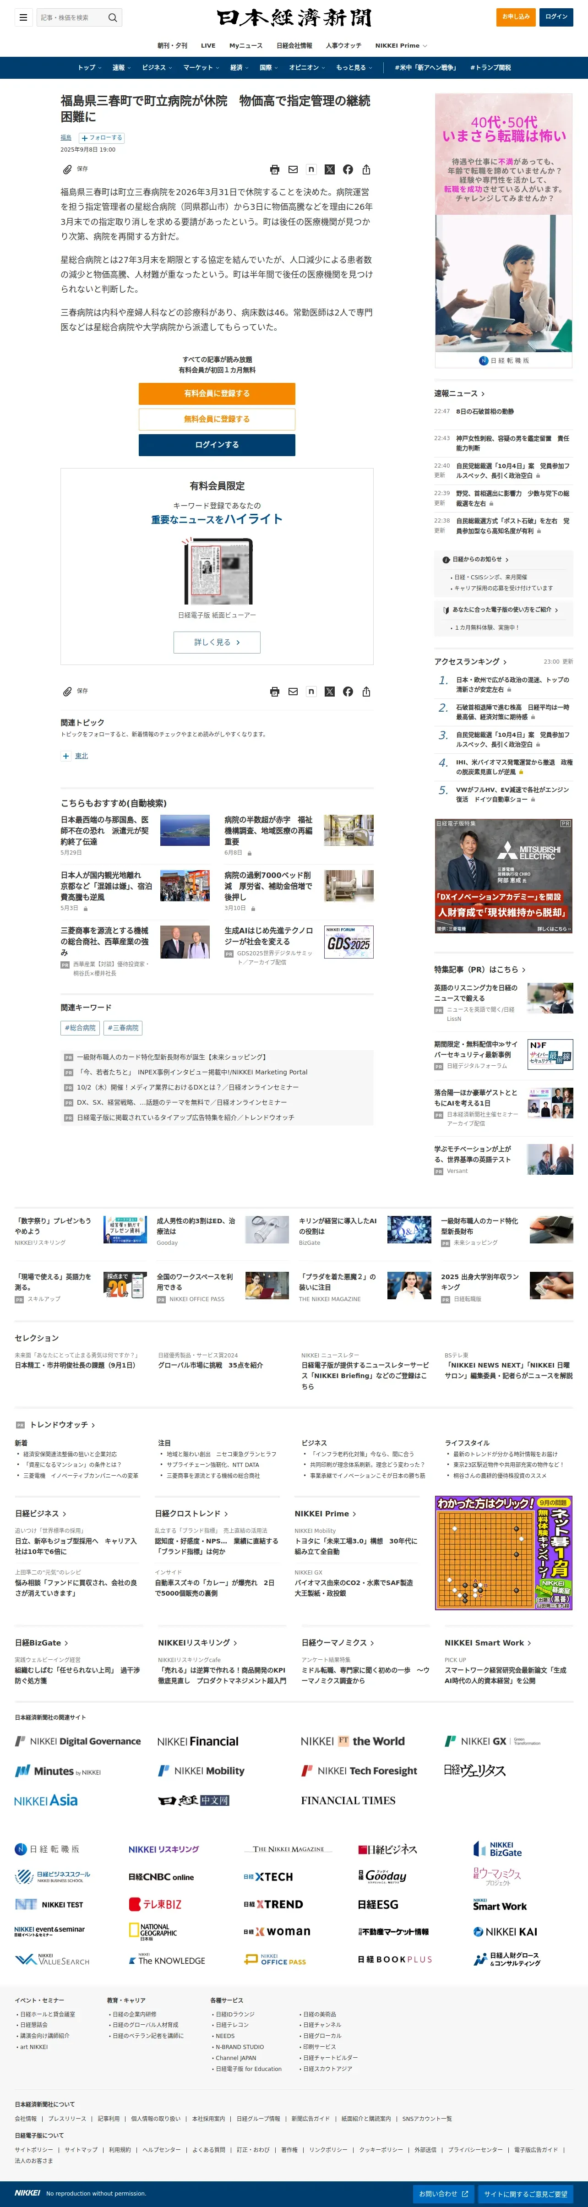The image size is (588, 2207).
Task: Expand the 速報 navigation dropdown
Action: 122,68
